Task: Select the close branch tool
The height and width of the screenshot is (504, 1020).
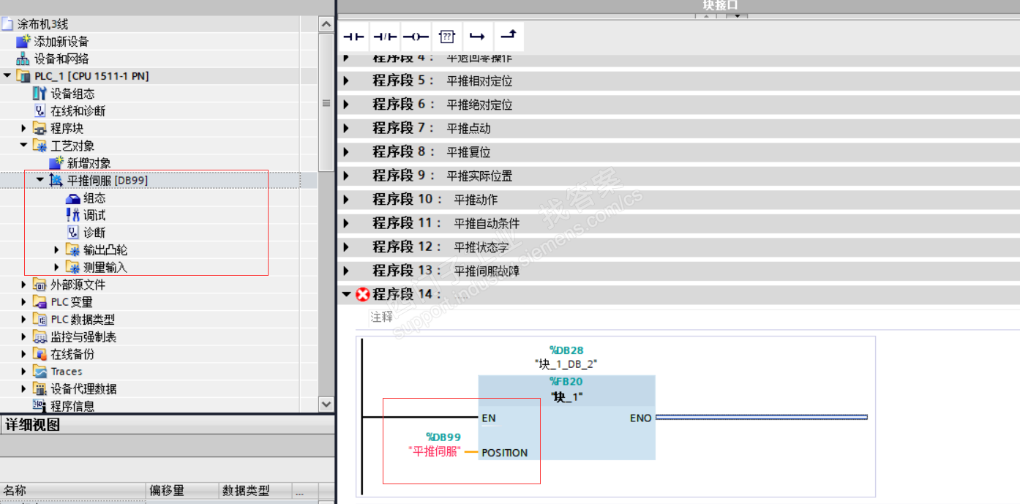Action: pyautogui.click(x=509, y=36)
